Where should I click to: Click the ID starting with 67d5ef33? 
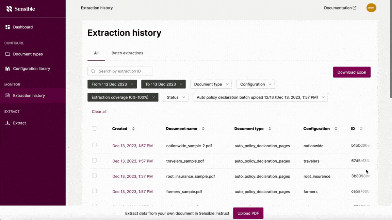360,161
